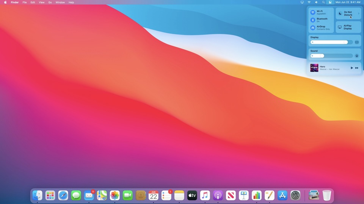Choose sound output via AirPlay audio icon
The image size is (364, 204).
pos(357,56)
